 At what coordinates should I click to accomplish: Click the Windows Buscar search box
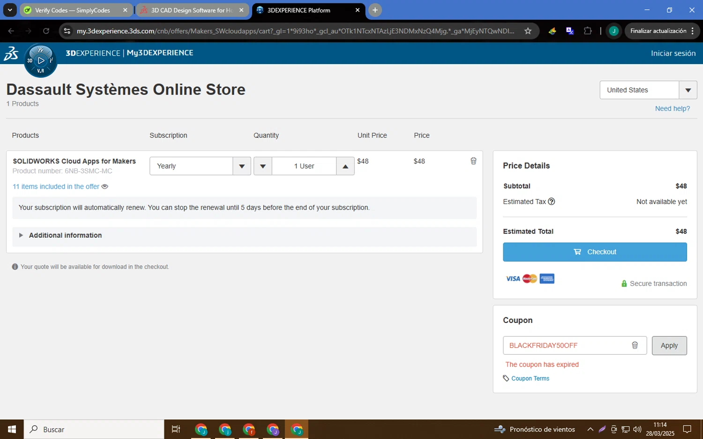pyautogui.click(x=94, y=429)
